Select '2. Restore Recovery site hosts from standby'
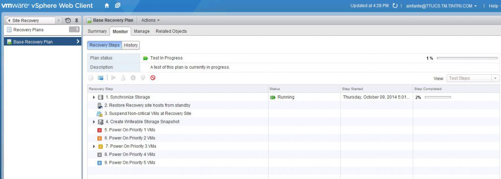501x179 pixels. click(147, 105)
